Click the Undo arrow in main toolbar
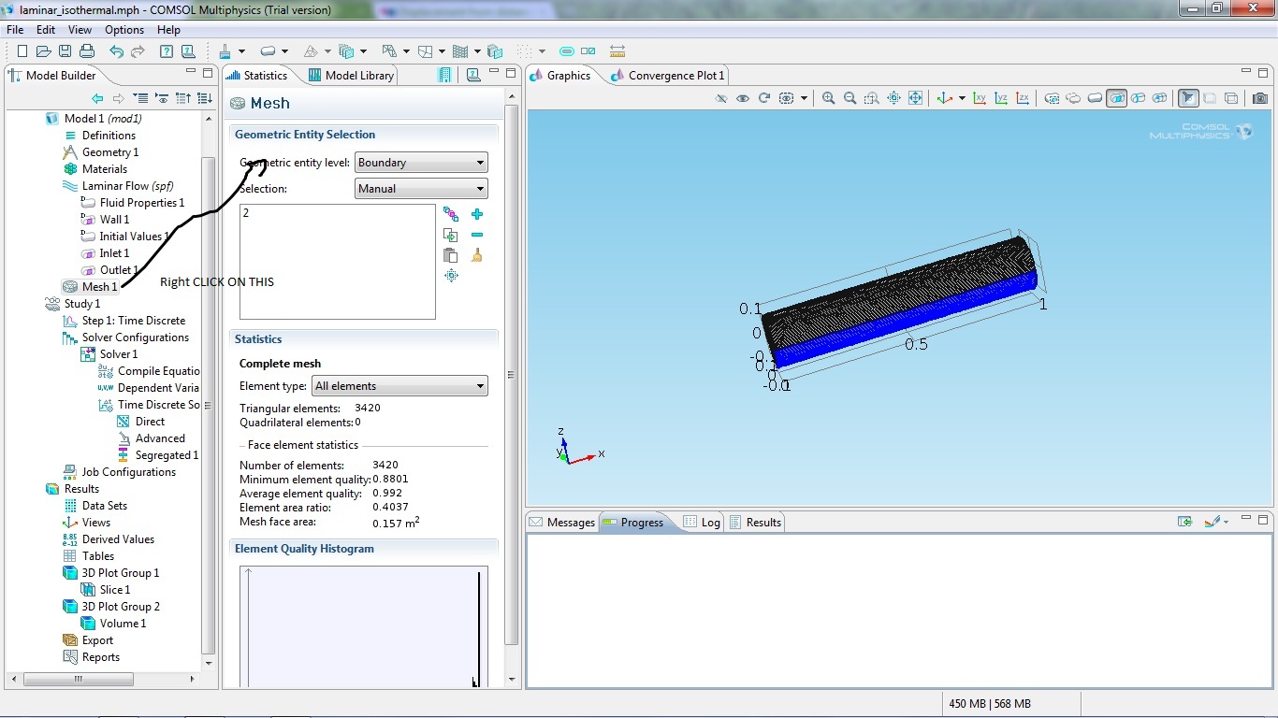Screen dimensions: 1278x718 click(x=116, y=51)
